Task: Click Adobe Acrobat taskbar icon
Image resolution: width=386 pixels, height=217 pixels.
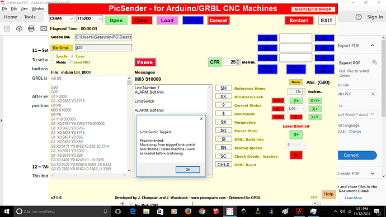Action: (x=299, y=211)
